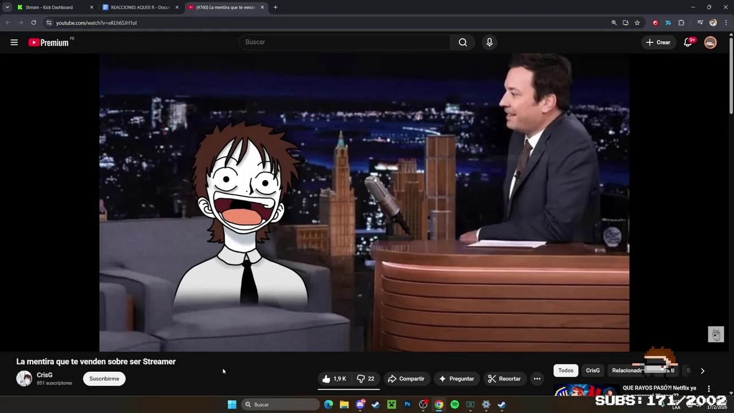Open File Explorer from taskbar
The height and width of the screenshot is (413, 734).
(344, 404)
